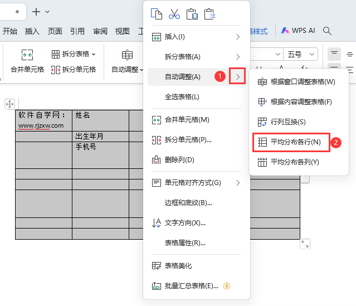
Task: Select 根据内容调整表格(F)
Action: coord(299,102)
